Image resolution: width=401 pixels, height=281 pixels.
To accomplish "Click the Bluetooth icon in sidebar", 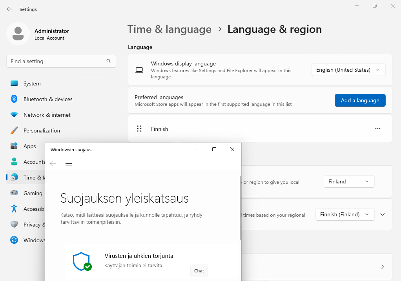I will point(14,99).
